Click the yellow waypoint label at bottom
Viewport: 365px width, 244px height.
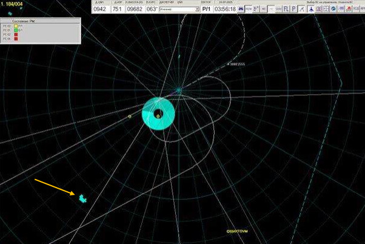(x=237, y=231)
